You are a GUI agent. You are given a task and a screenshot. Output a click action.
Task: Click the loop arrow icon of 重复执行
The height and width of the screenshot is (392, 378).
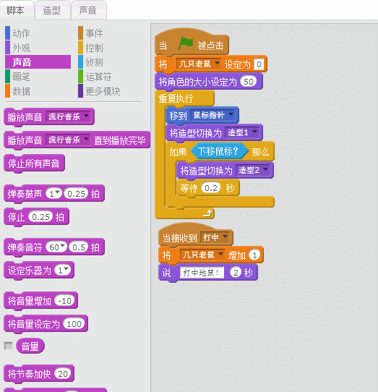(207, 213)
